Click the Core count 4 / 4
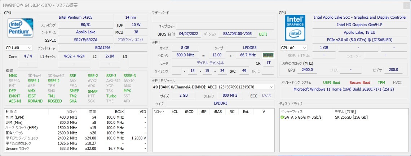This screenshot has height=156, width=411. pos(28,56)
